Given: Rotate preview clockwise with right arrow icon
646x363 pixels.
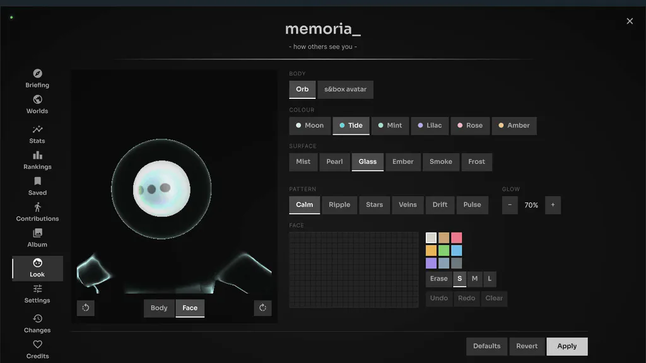Looking at the screenshot, I should tap(263, 308).
